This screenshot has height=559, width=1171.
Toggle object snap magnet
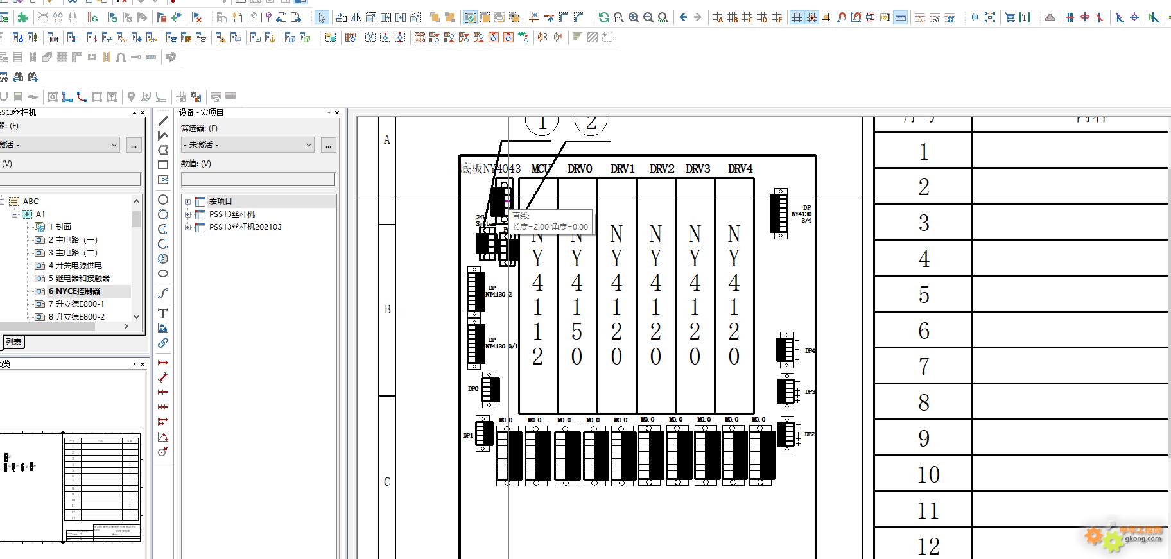point(841,17)
